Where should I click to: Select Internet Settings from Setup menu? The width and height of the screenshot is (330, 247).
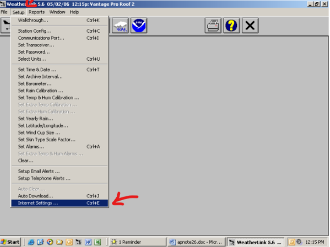[x=38, y=203]
